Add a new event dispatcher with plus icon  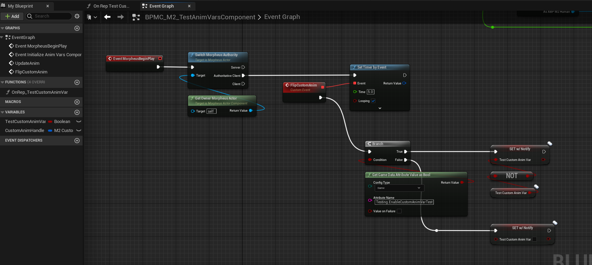coord(77,141)
